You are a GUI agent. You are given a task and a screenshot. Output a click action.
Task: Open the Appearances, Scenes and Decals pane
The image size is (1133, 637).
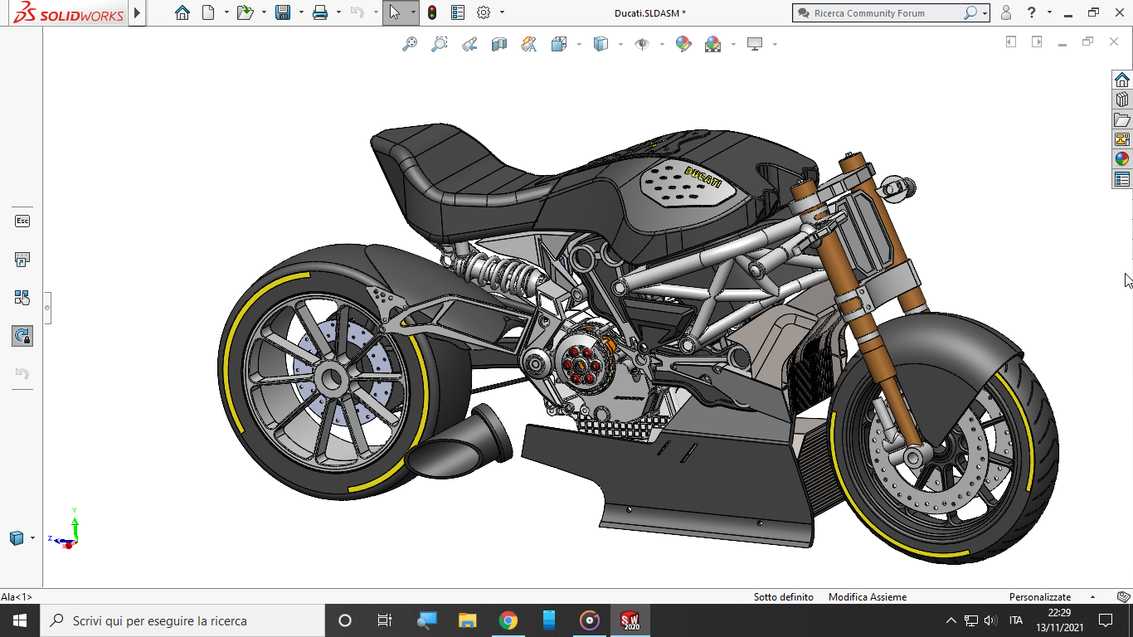coord(1122,158)
